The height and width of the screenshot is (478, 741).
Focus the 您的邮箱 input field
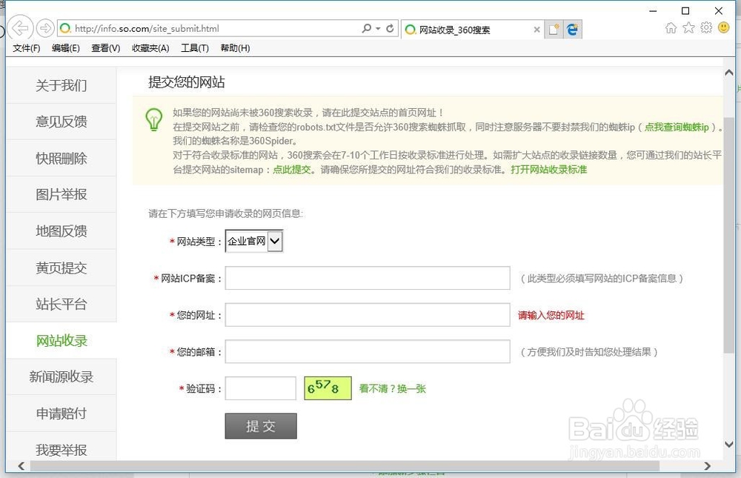[x=368, y=351]
